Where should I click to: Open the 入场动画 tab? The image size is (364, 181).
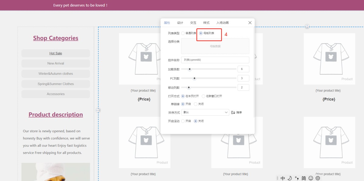222,23
